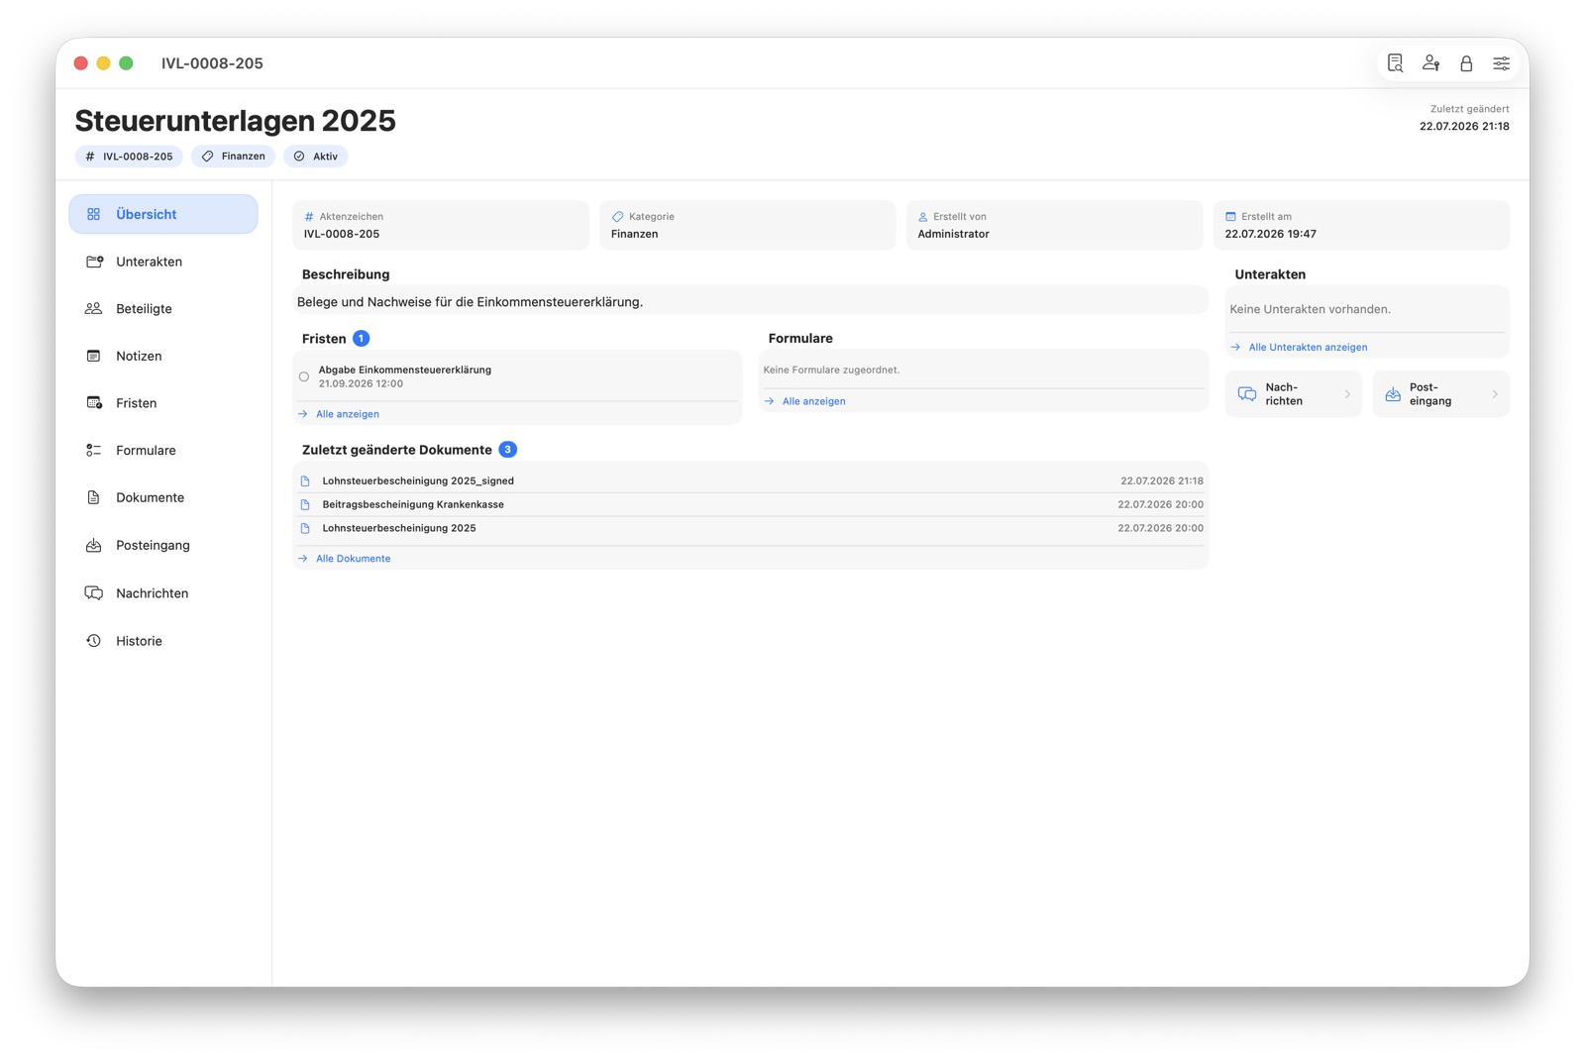
Task: Click the Steuerunterlagen 2025 heading
Action: click(x=235, y=121)
